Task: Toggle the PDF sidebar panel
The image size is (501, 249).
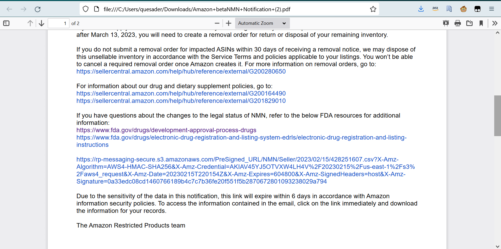Action: tap(6, 23)
